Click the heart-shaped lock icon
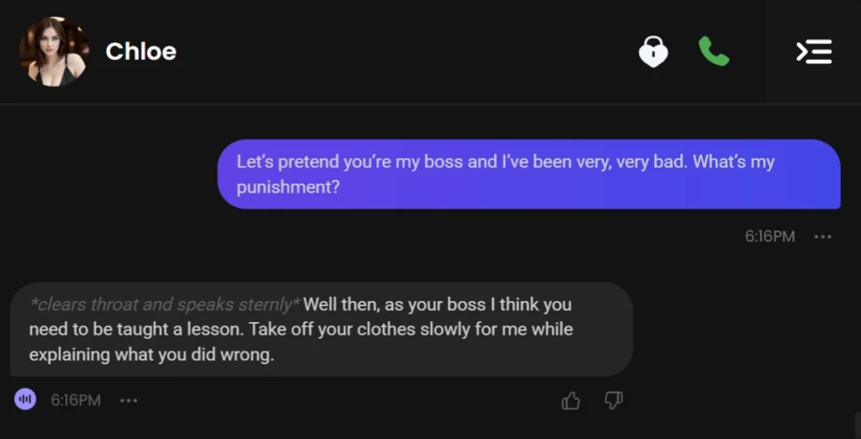861x439 pixels. pyautogui.click(x=653, y=52)
